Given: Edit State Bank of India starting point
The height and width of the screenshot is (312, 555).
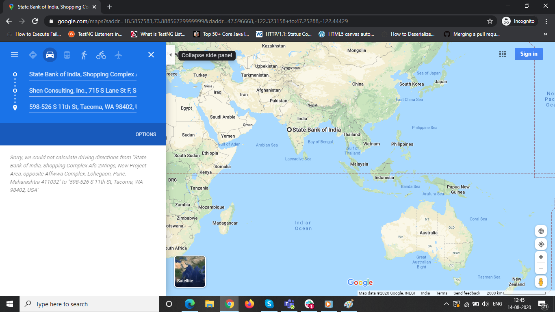Looking at the screenshot, I should pyautogui.click(x=83, y=74).
